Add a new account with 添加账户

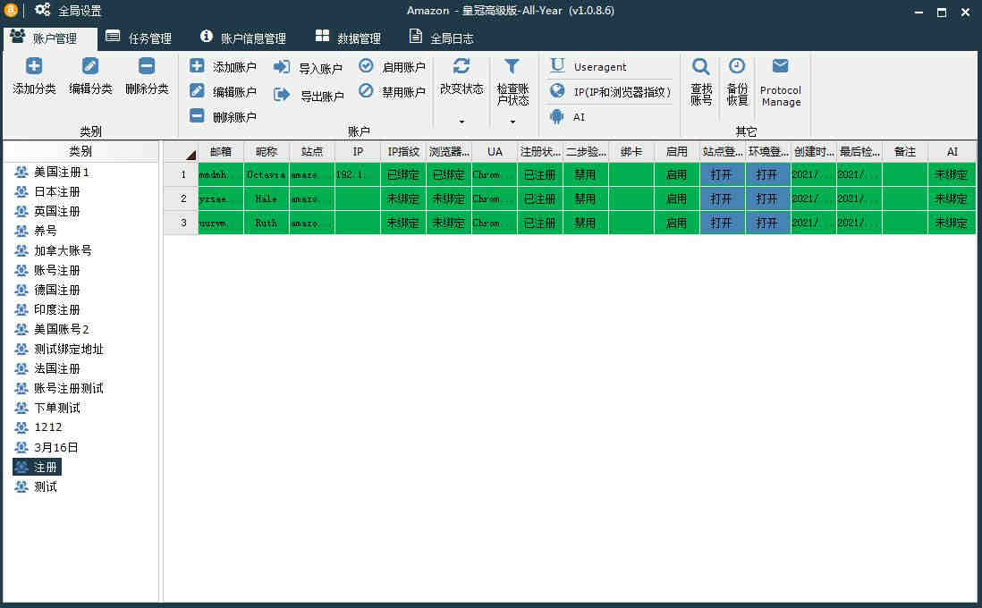(x=223, y=66)
